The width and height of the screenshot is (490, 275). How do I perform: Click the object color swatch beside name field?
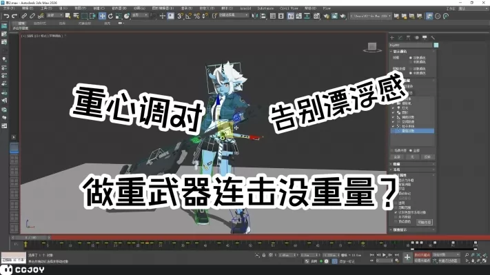pos(436,45)
